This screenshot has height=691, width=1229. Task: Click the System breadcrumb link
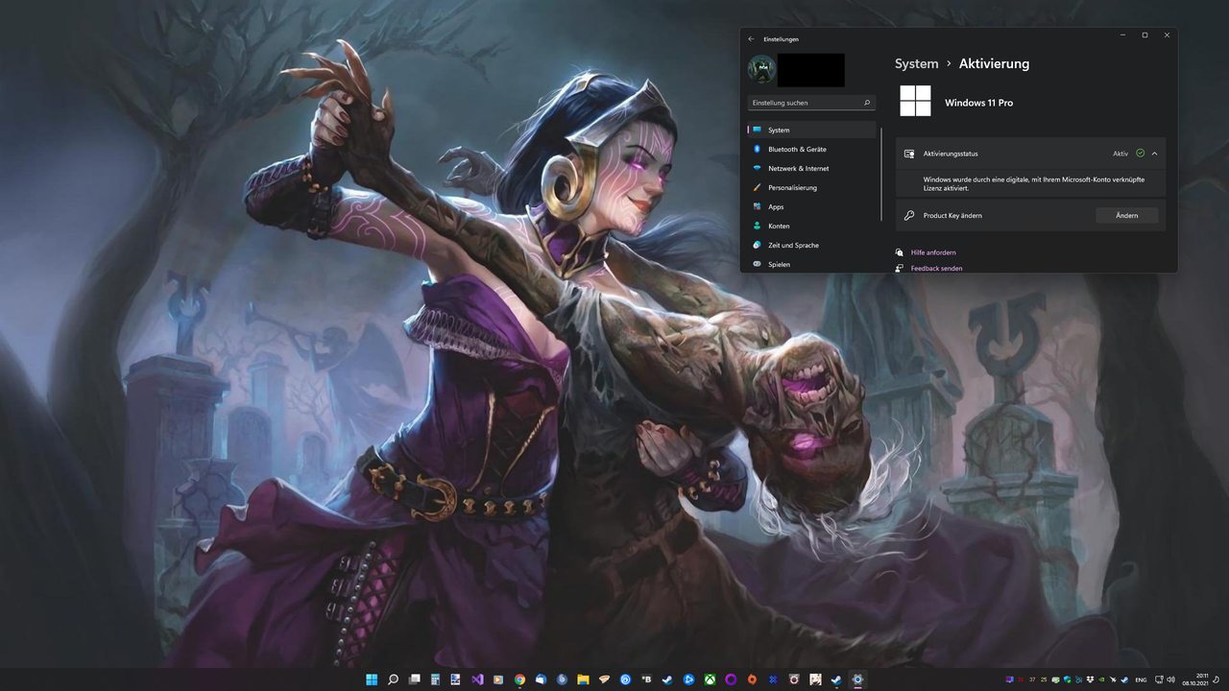tap(916, 63)
